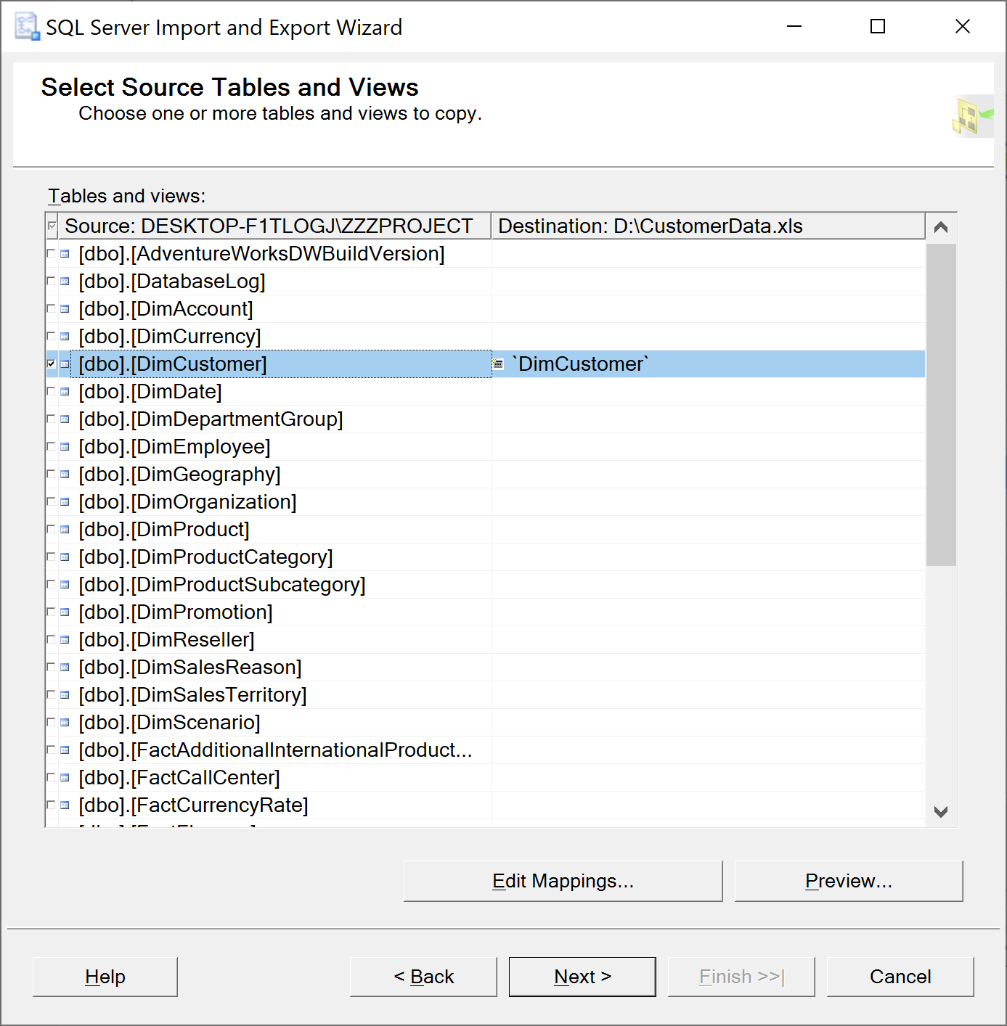The width and height of the screenshot is (1007, 1026).
Task: Select the [dbo].[FactCurrencyRate] row text
Action: [x=194, y=805]
